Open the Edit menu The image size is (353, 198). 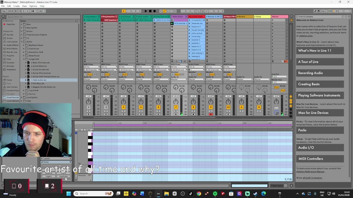click(9, 6)
